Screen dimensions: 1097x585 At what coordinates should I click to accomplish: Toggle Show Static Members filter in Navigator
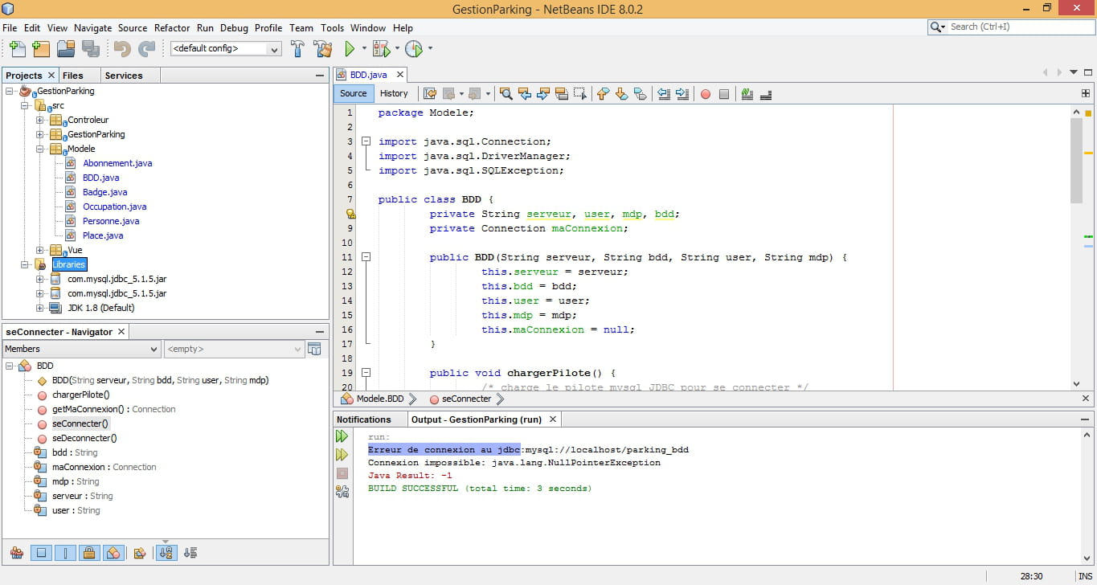pos(65,553)
